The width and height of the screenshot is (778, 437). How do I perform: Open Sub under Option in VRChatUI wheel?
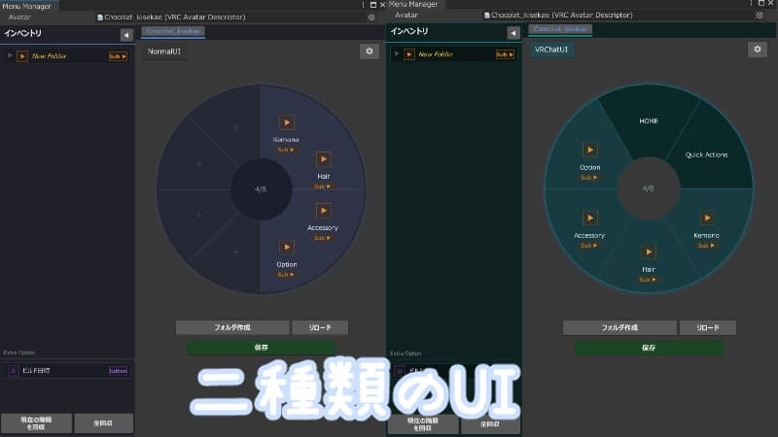[x=589, y=178]
